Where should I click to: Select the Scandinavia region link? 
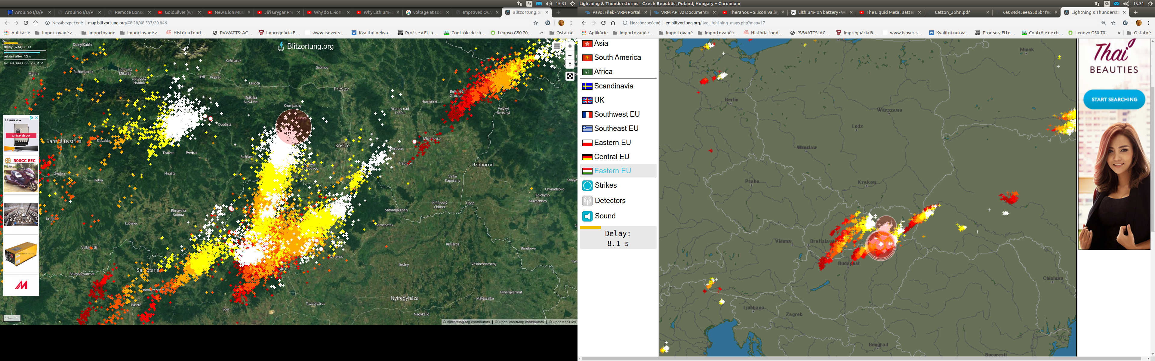(x=613, y=86)
